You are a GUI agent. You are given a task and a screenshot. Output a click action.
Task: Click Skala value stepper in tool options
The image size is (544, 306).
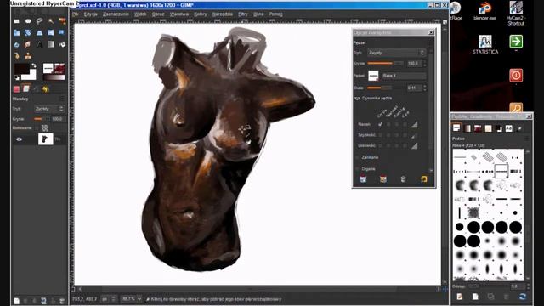[x=425, y=88]
